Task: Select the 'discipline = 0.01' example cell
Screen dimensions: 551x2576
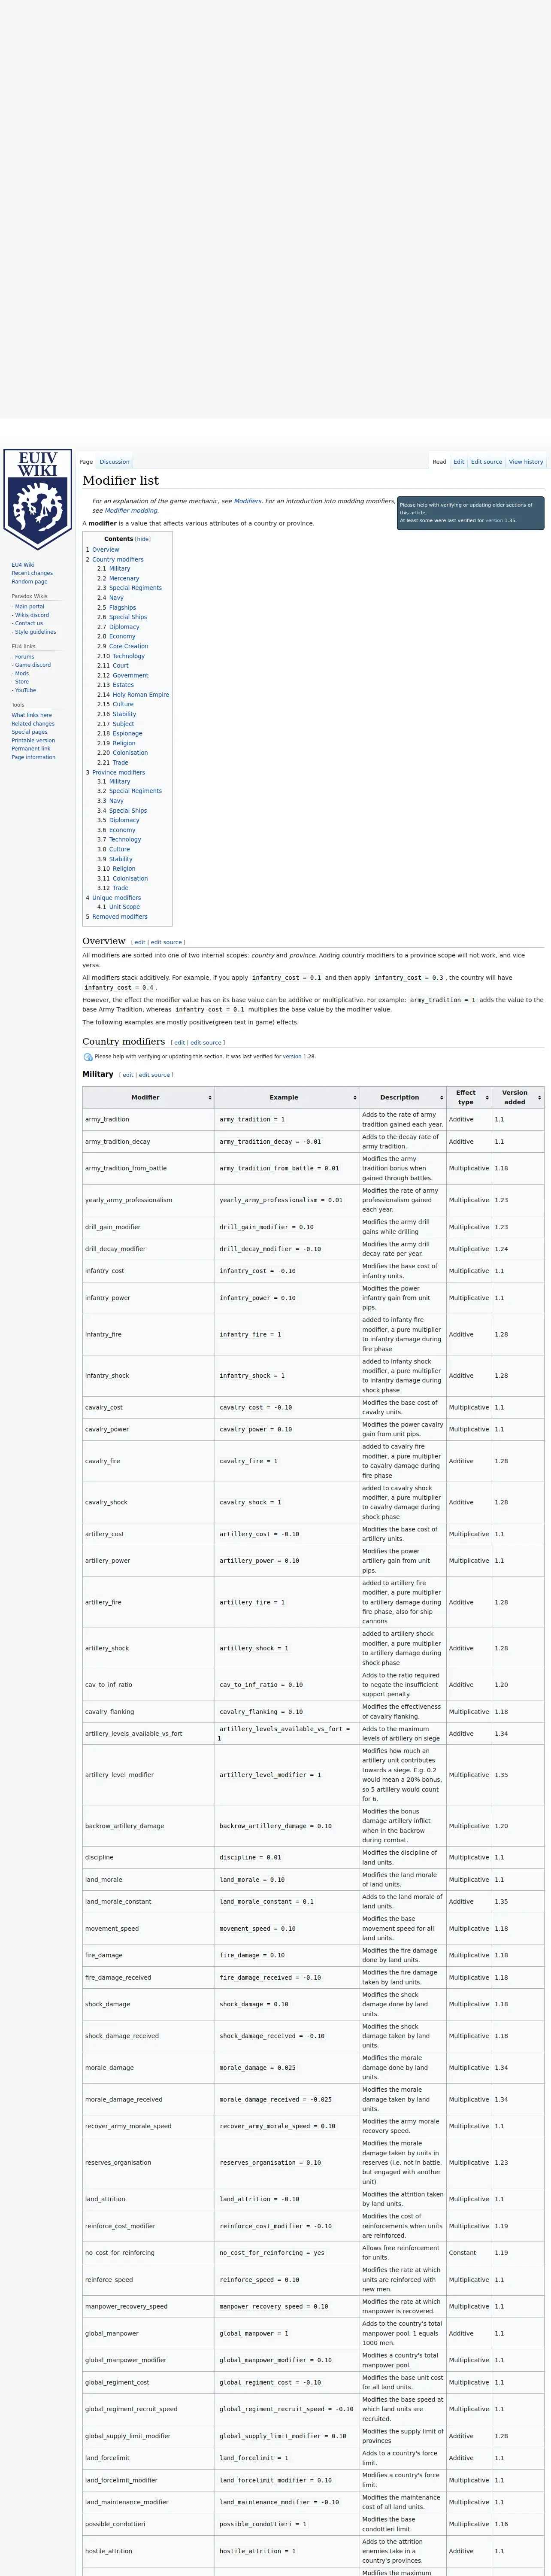Action: [287, 1857]
